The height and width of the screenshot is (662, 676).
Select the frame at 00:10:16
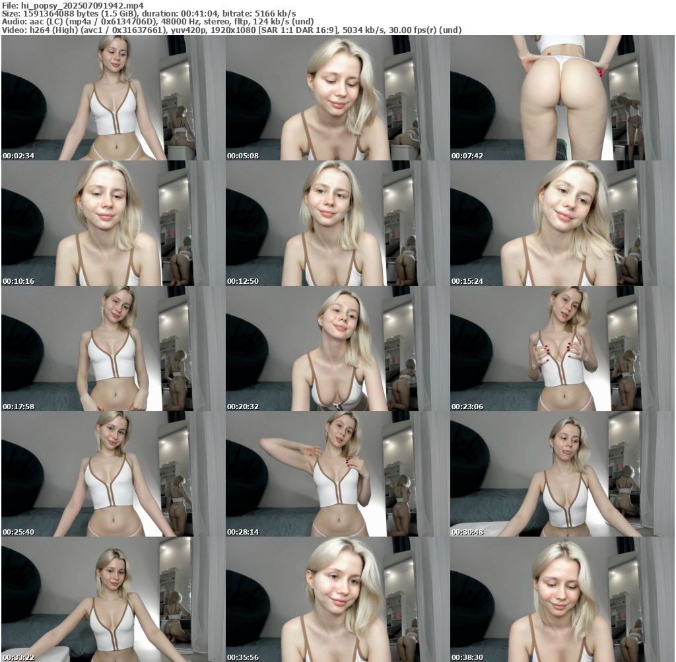click(113, 223)
